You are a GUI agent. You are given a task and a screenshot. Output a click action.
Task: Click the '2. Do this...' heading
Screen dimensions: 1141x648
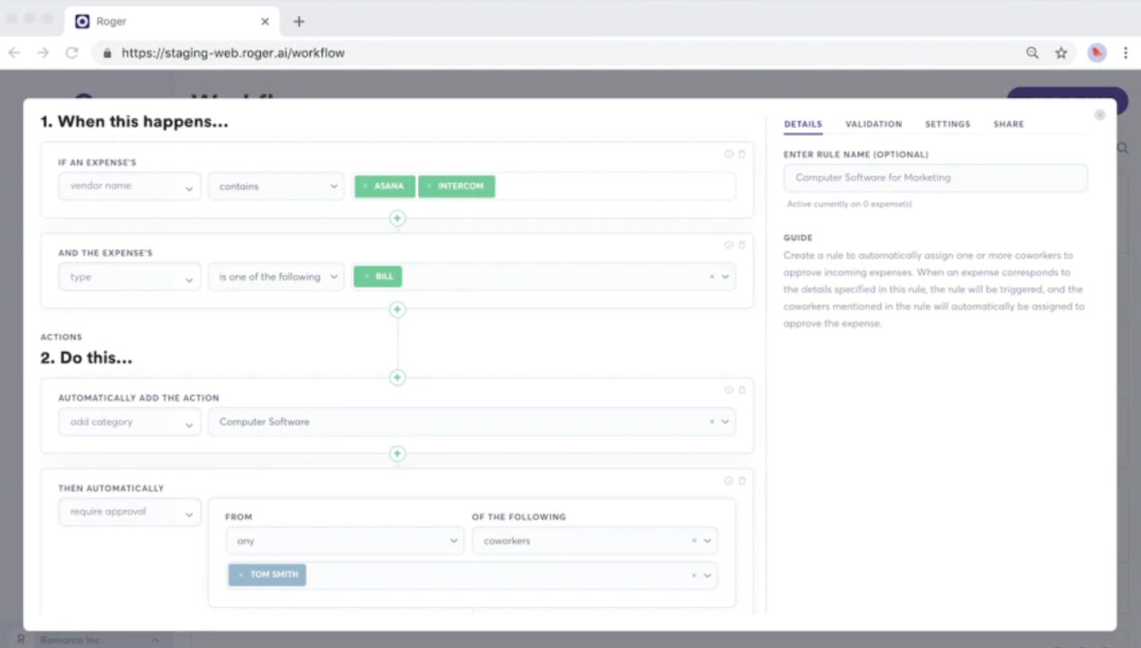coord(87,358)
